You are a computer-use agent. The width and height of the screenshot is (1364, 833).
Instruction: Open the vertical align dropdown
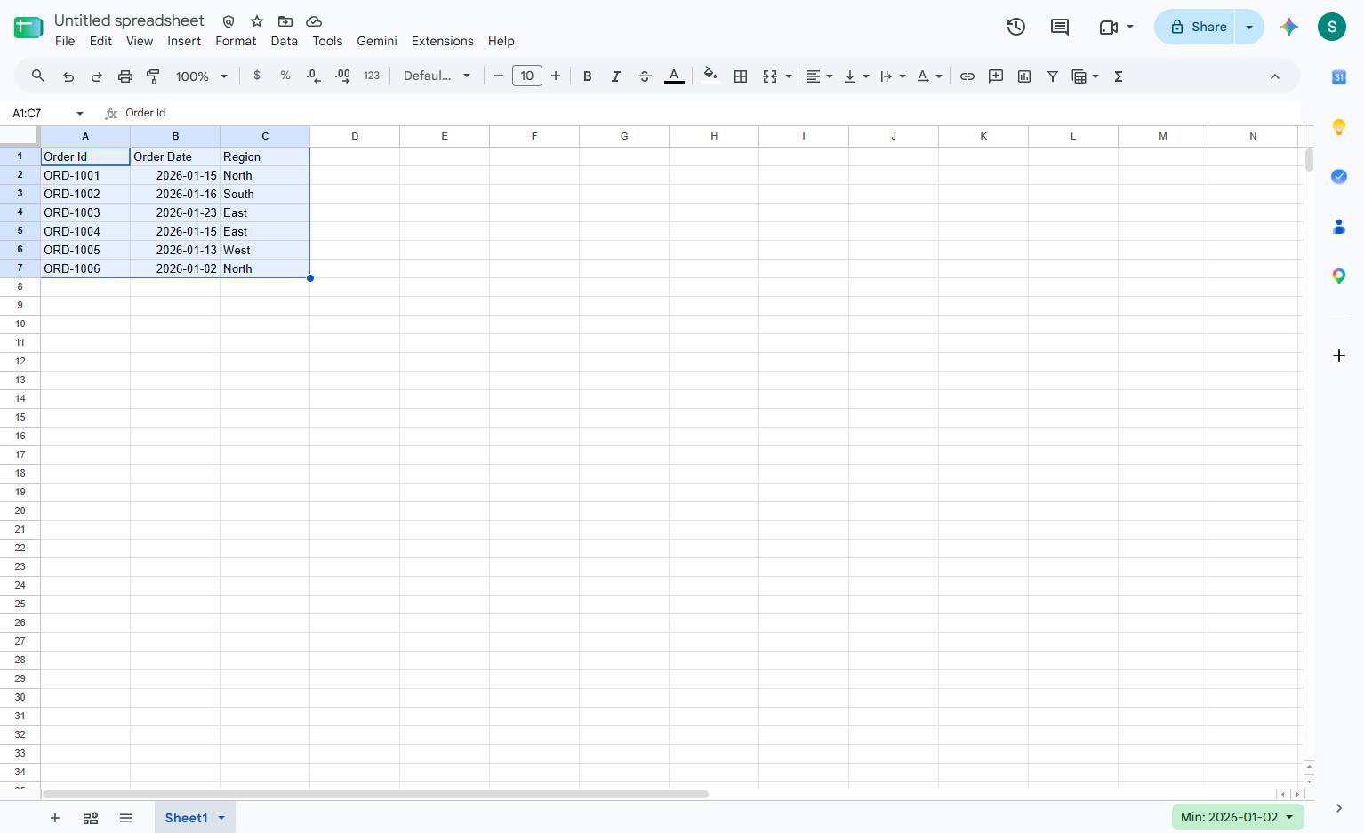coord(856,76)
